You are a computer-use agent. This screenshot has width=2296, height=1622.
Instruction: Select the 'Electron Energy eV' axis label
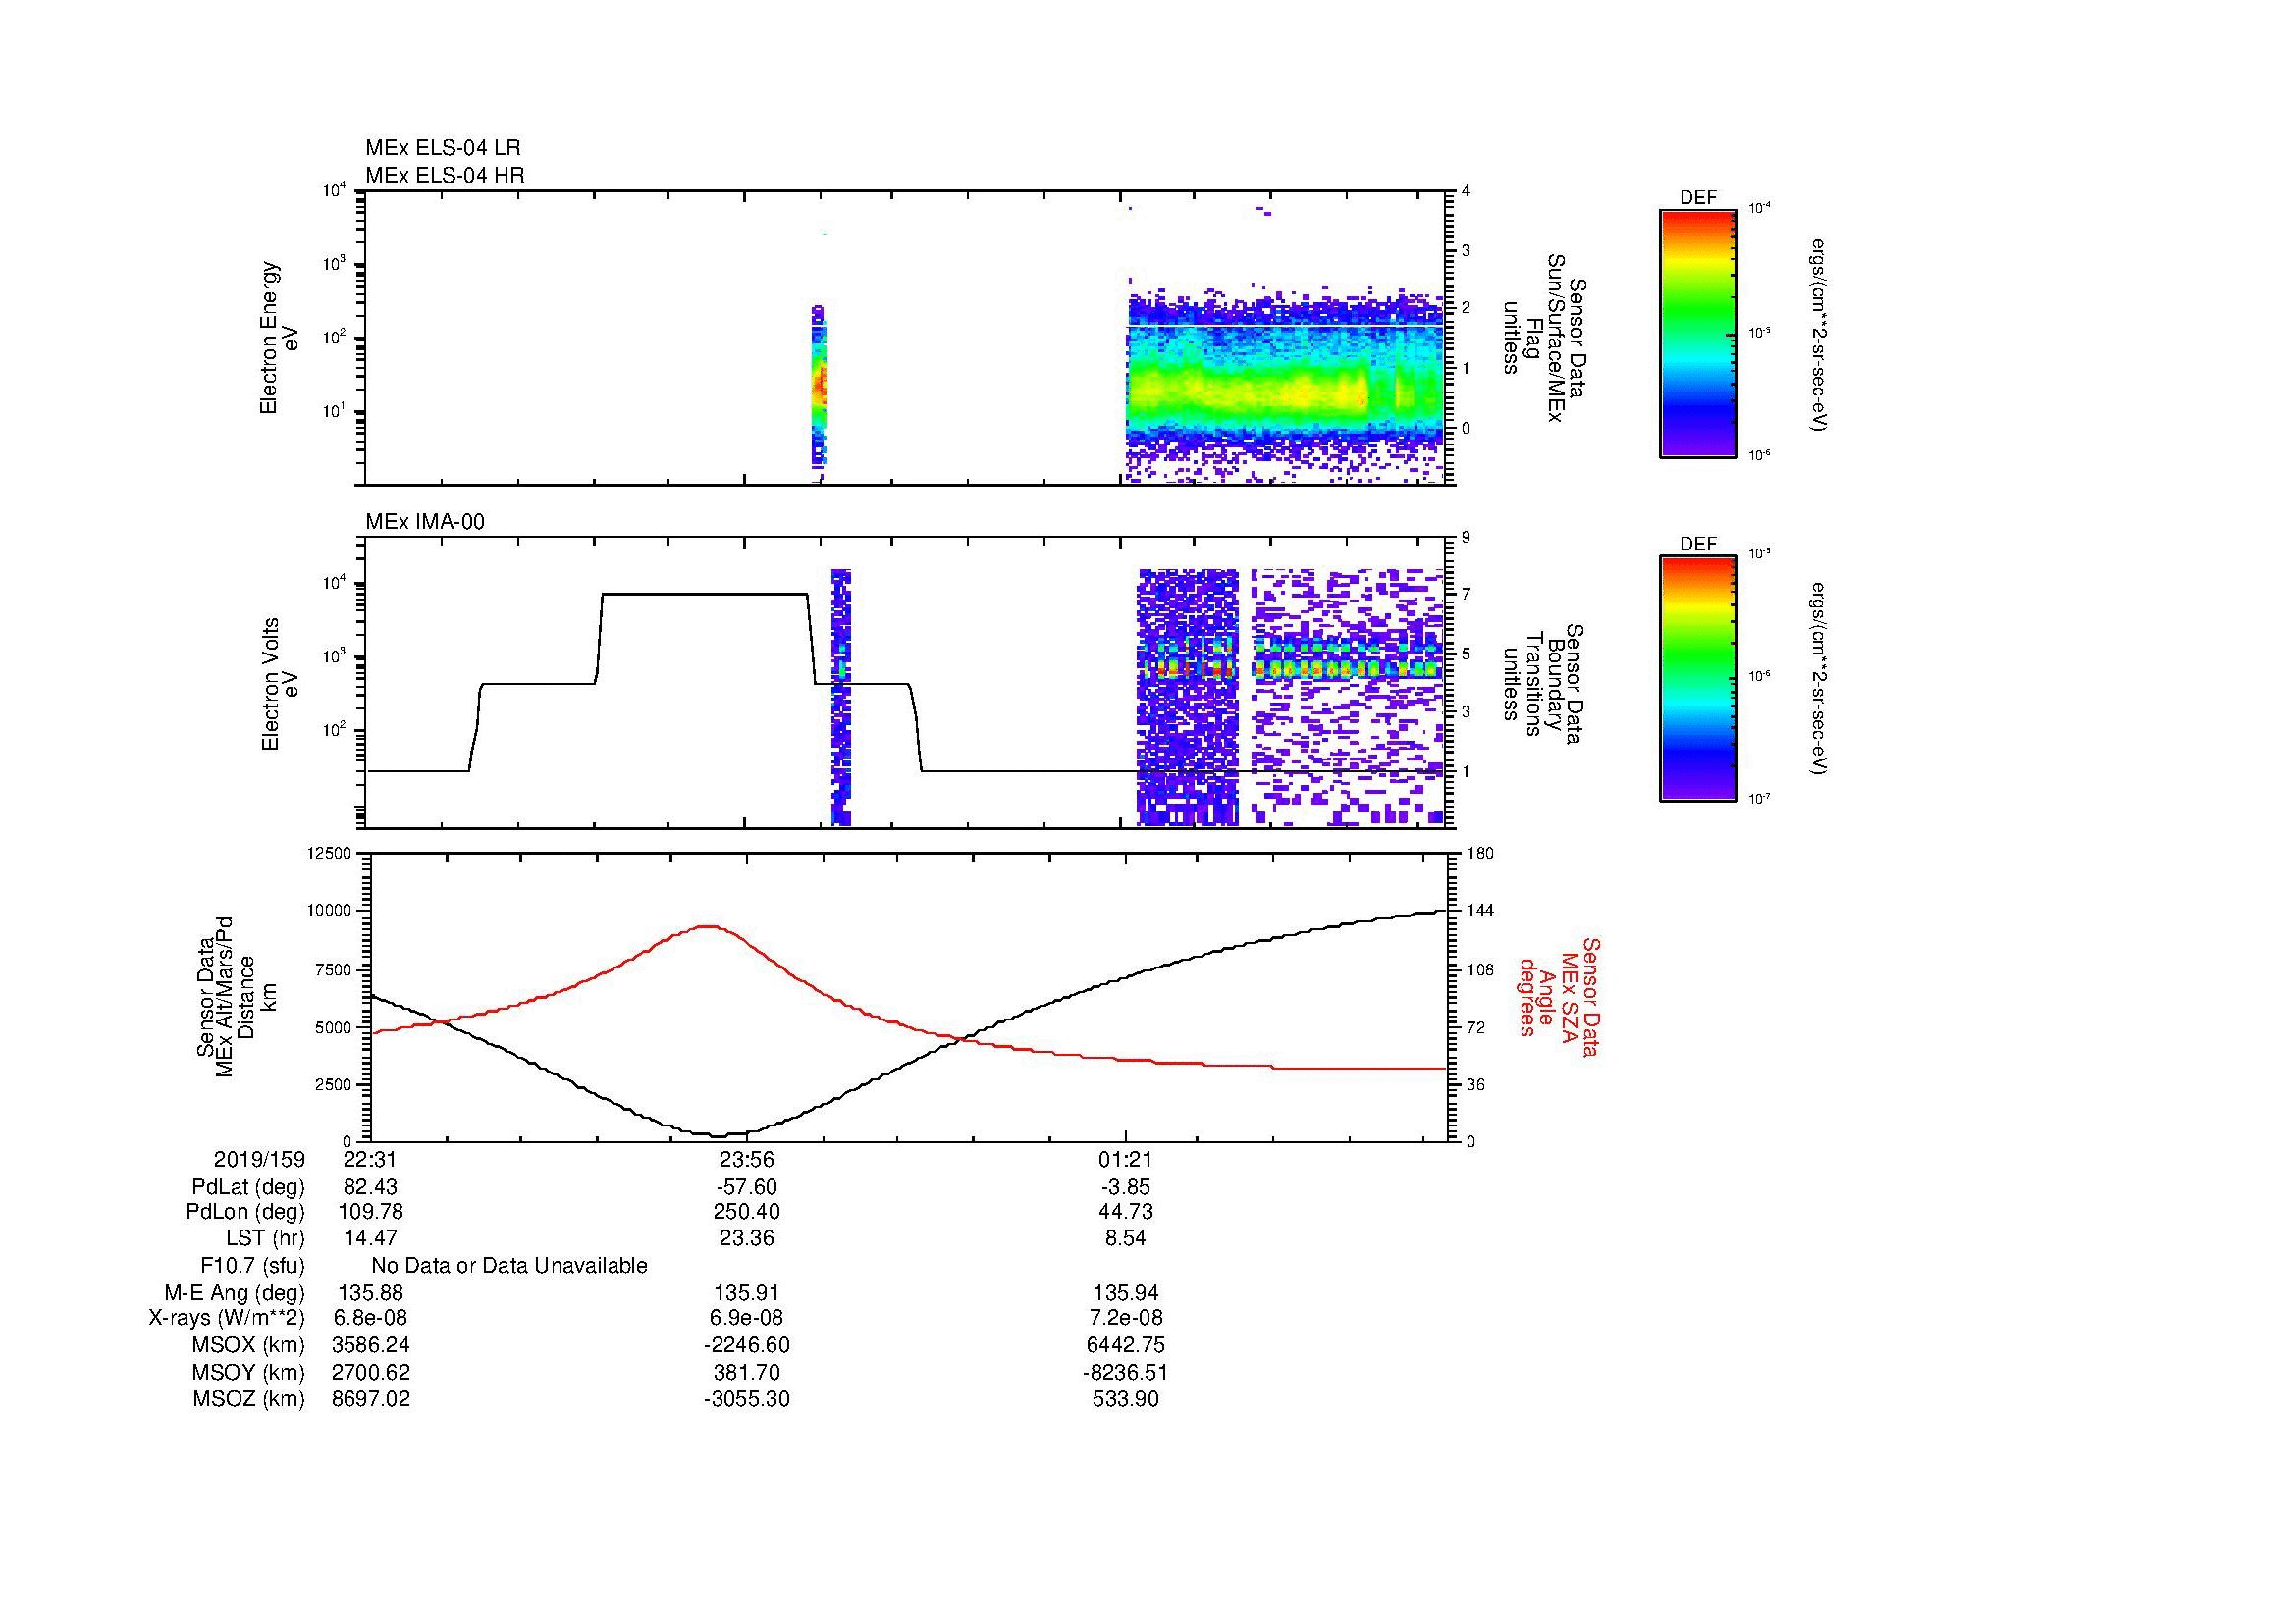point(279,338)
